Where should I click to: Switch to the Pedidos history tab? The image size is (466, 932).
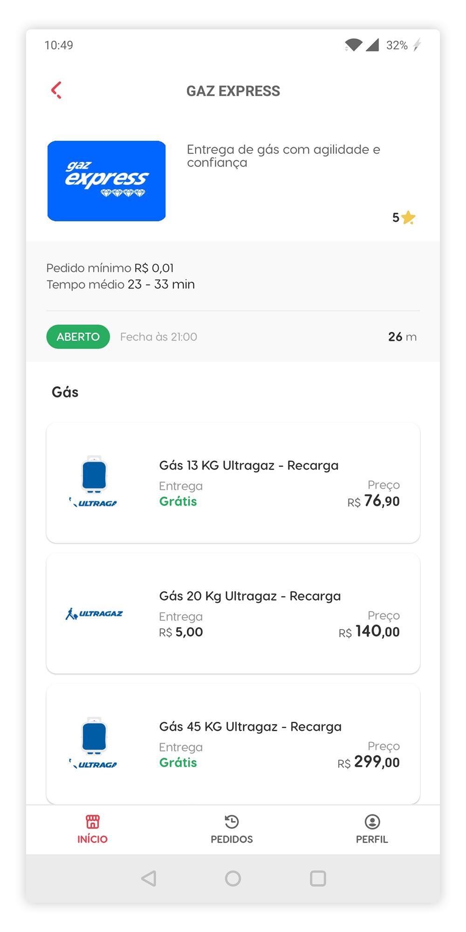(x=232, y=829)
